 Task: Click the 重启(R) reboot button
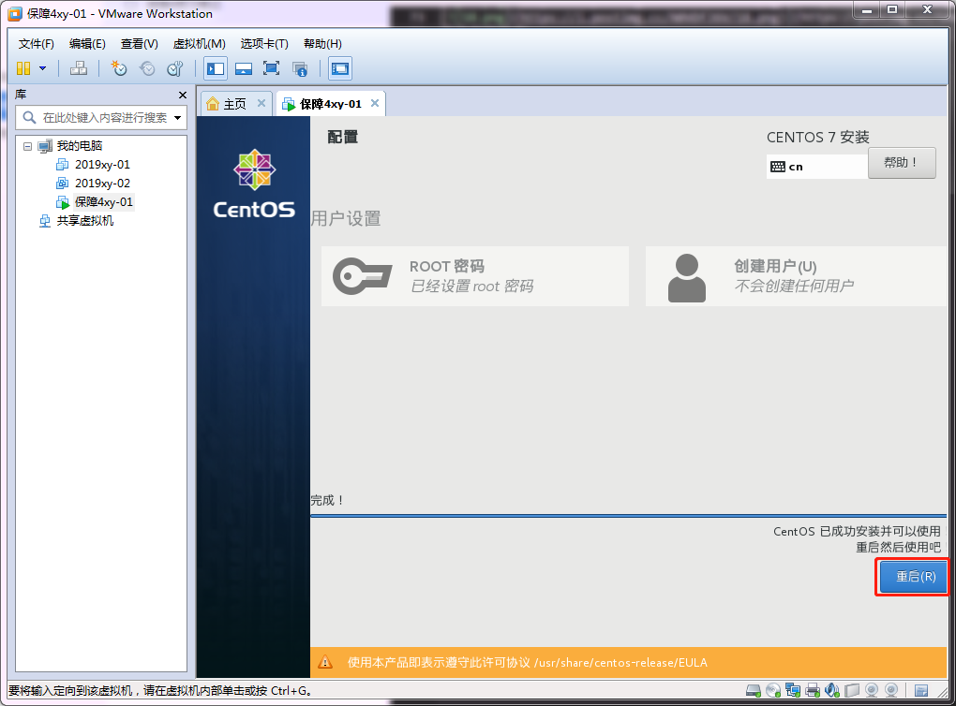point(915,576)
